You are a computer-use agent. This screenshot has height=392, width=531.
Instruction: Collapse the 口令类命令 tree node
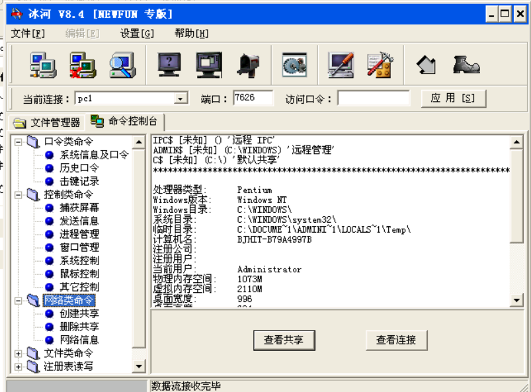[19, 142]
